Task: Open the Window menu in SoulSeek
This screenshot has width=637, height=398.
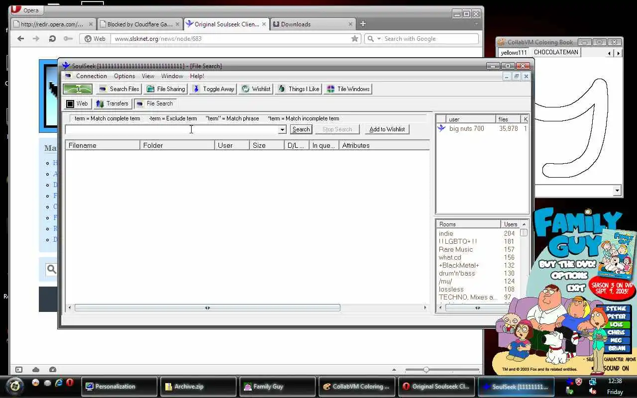Action: 172,76
